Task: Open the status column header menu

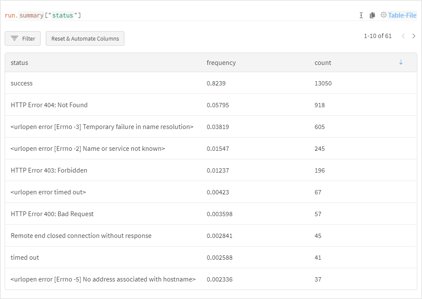Action: (19, 63)
